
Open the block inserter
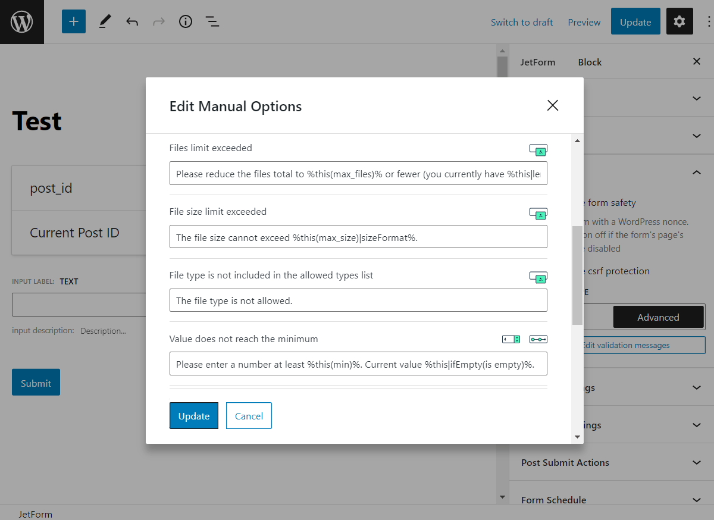[73, 21]
